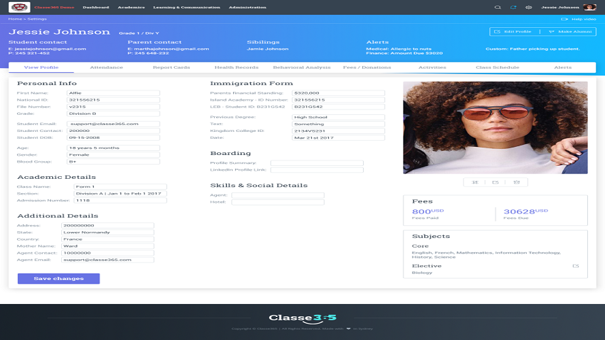This screenshot has height=340, width=605.
Task: Click the Blood Group field
Action: [x=113, y=162]
